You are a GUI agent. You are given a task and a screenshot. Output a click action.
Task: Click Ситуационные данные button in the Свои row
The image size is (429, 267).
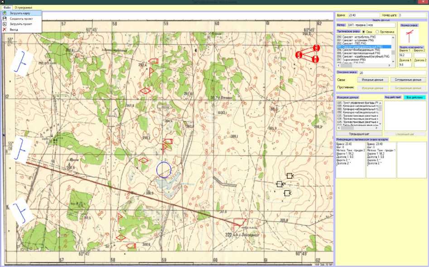click(408, 80)
